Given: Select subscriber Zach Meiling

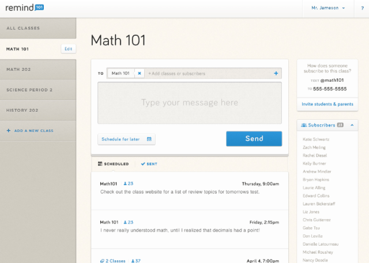Looking at the screenshot, I should pyautogui.click(x=314, y=147).
